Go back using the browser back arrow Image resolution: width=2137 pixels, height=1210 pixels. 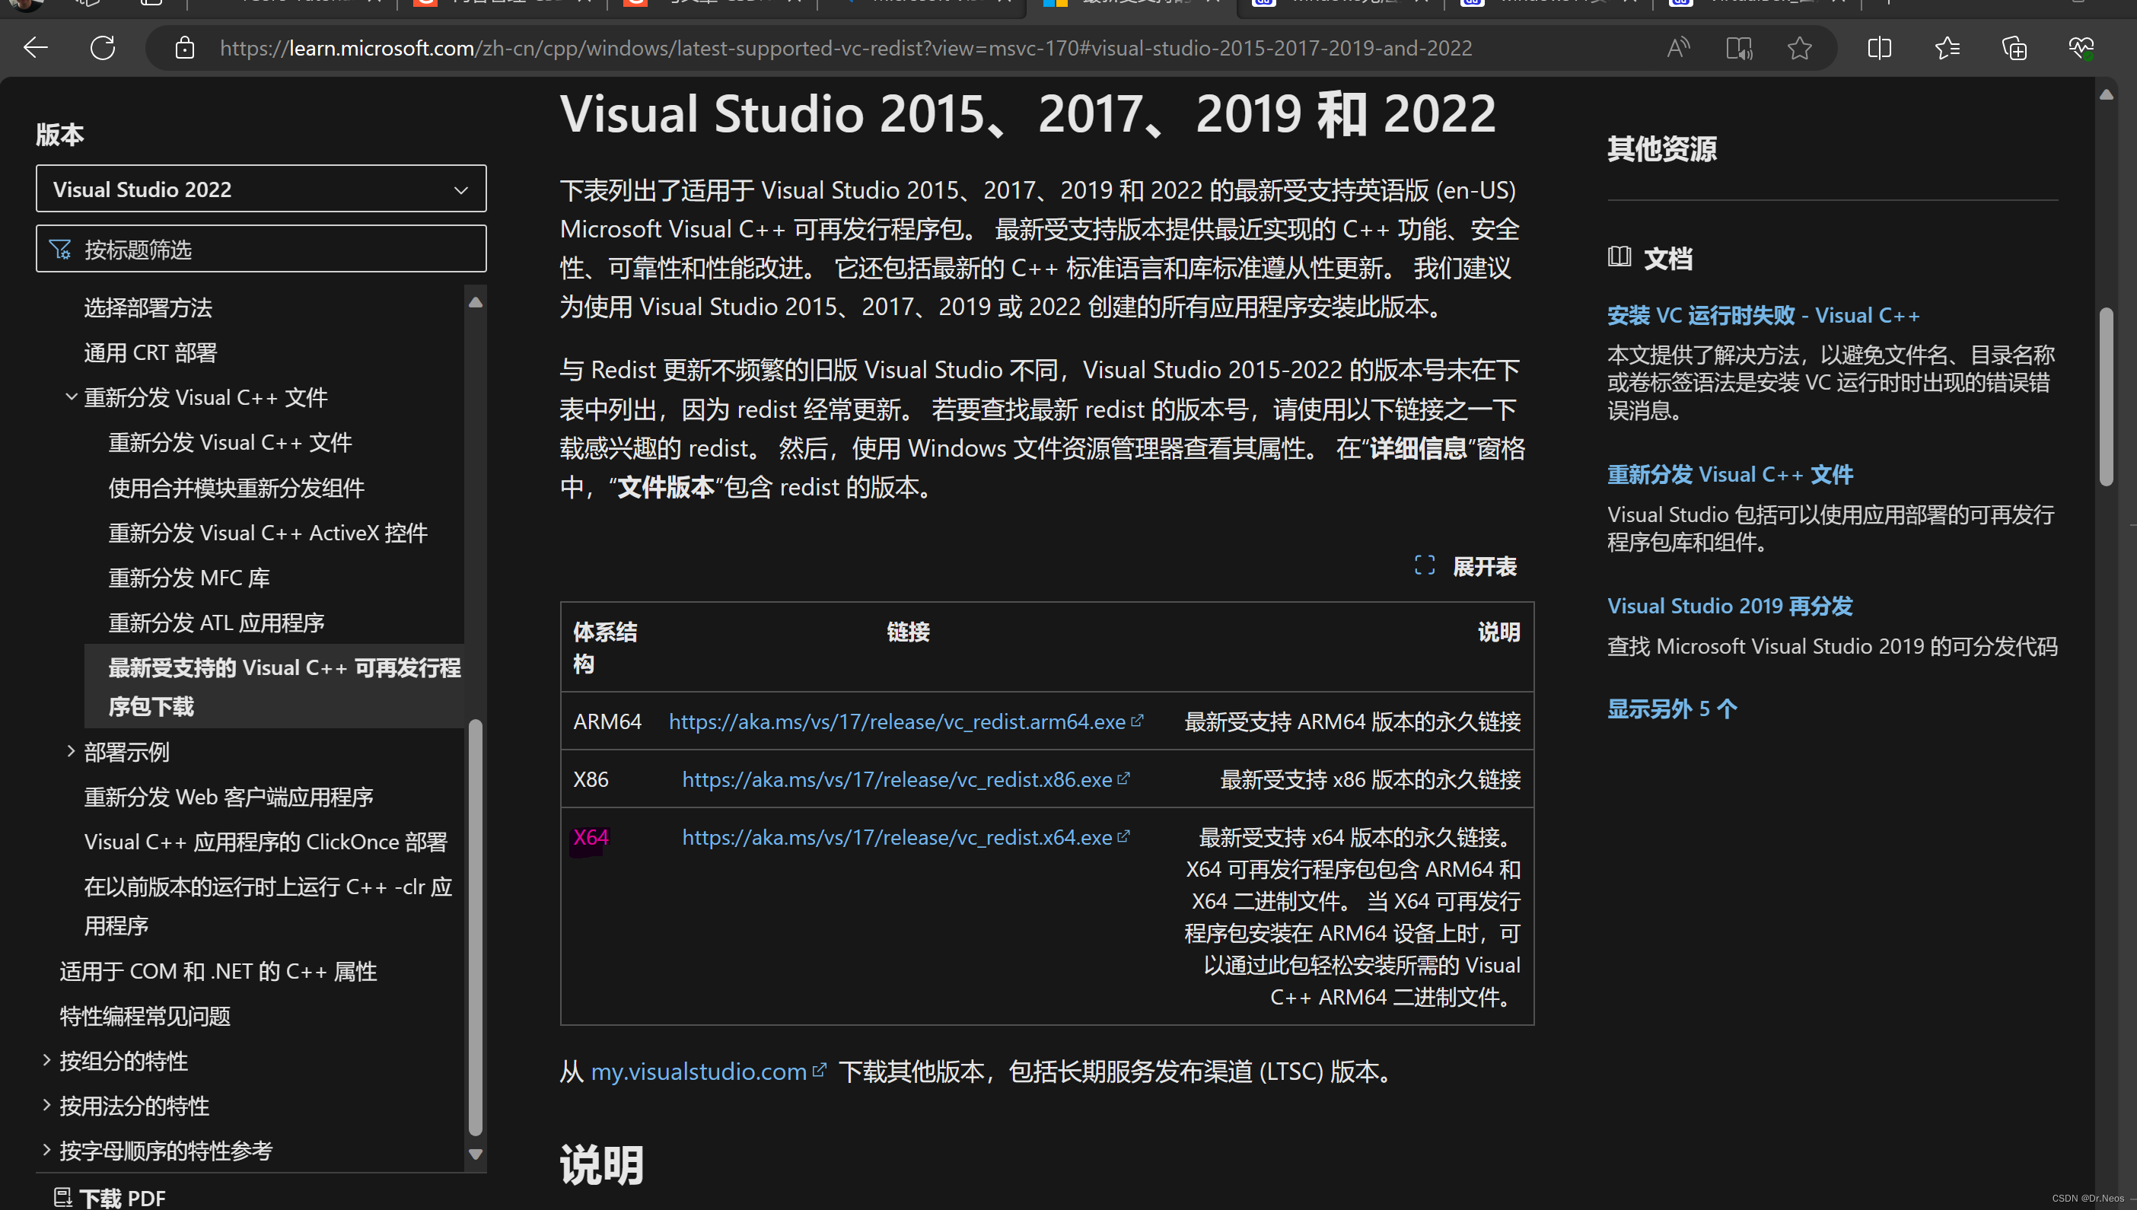[x=36, y=48]
